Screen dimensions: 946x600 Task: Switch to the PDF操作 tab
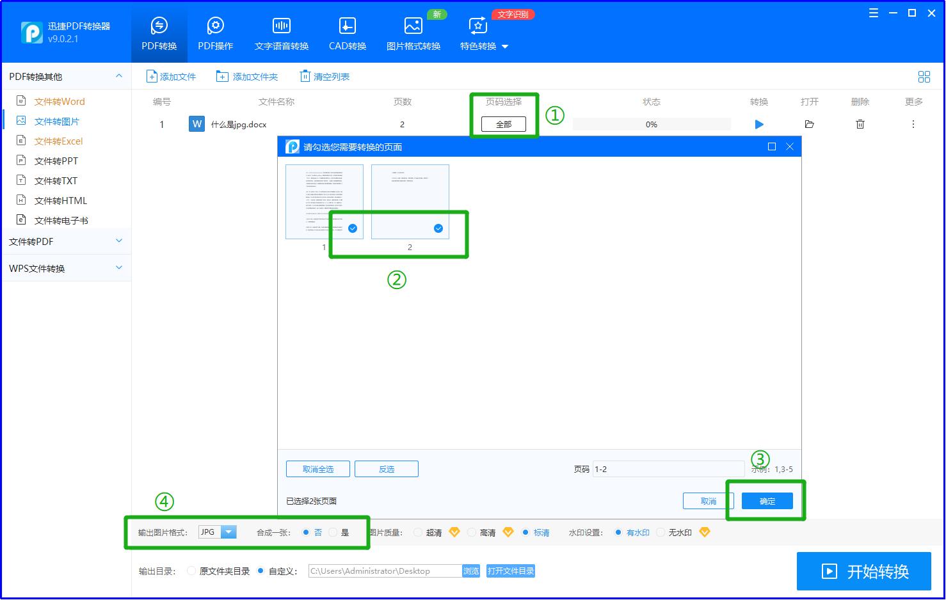[x=216, y=35]
